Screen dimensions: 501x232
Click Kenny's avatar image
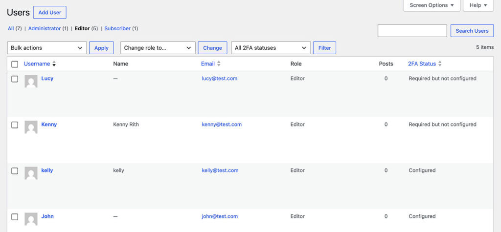tap(31, 127)
